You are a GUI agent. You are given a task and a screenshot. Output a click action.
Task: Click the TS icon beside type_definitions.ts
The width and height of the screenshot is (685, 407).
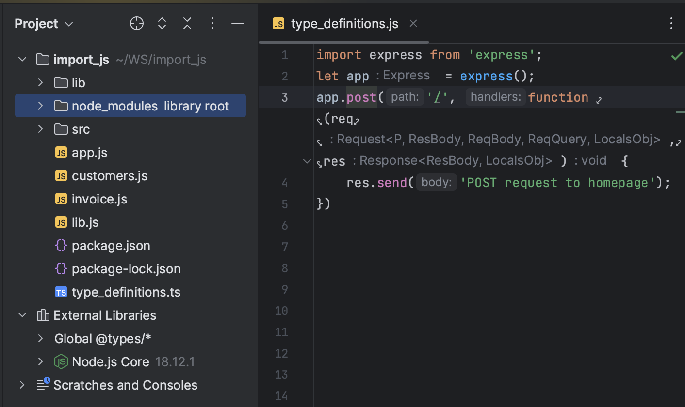click(61, 292)
